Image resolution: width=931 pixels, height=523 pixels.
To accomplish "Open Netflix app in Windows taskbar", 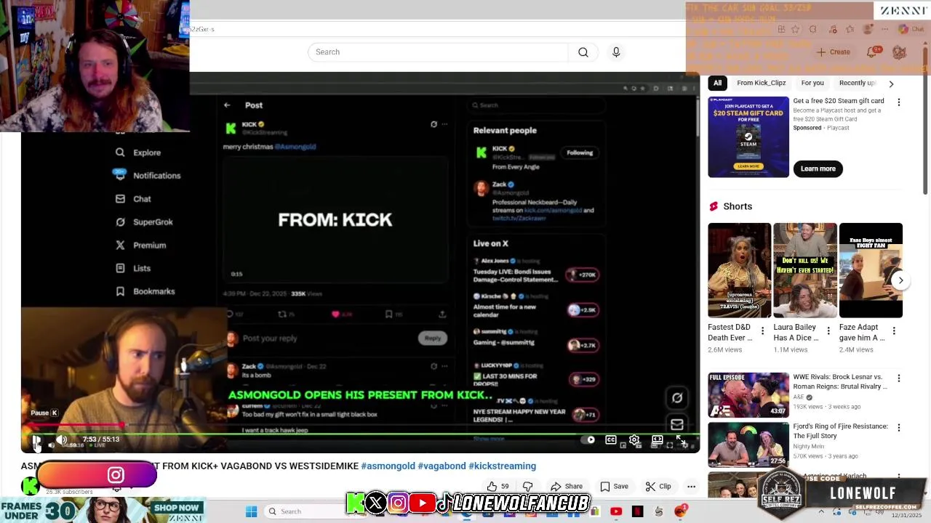I will tap(638, 511).
